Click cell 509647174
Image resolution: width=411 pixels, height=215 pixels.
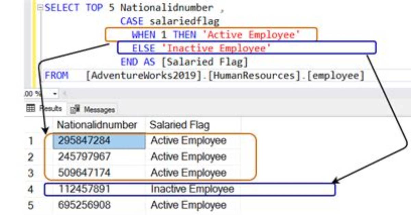(x=99, y=173)
